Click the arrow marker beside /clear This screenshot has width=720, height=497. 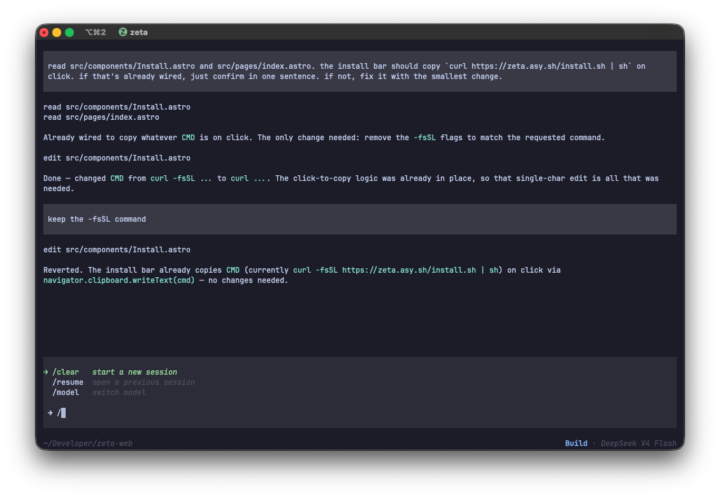[x=46, y=372]
